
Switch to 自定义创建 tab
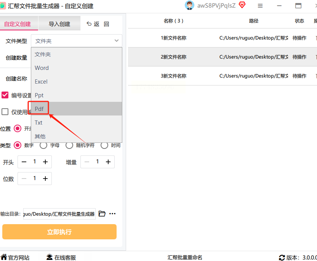pyautogui.click(x=19, y=24)
